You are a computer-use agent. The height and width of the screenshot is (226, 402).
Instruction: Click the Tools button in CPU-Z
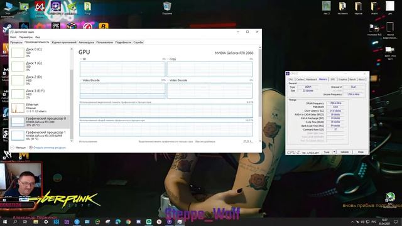[x=327, y=152]
